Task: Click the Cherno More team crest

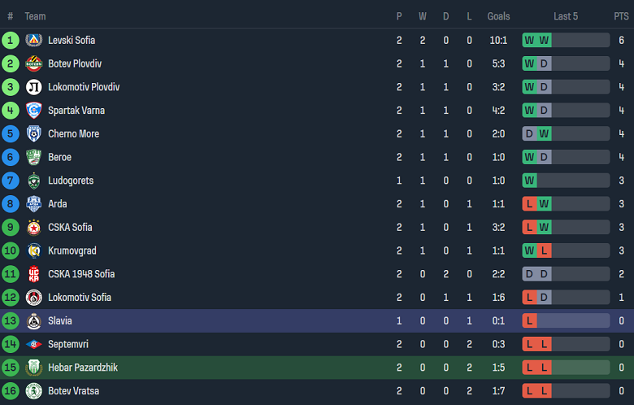Action: (x=33, y=133)
